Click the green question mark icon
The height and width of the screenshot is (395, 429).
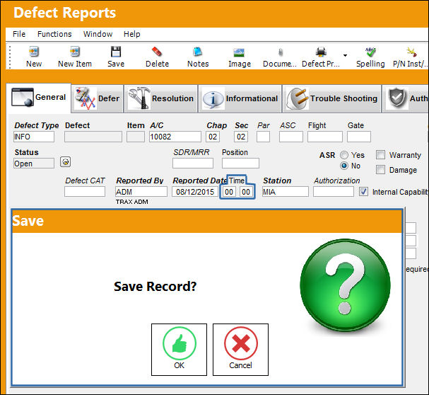[346, 285]
